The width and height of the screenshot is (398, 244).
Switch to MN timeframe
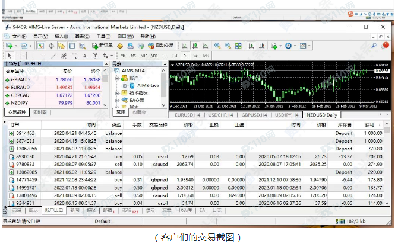point(206,56)
